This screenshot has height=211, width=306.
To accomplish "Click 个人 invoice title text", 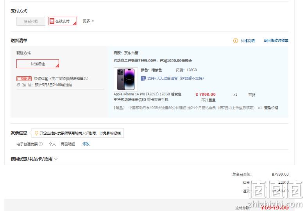I will pyautogui.click(x=52, y=144).
